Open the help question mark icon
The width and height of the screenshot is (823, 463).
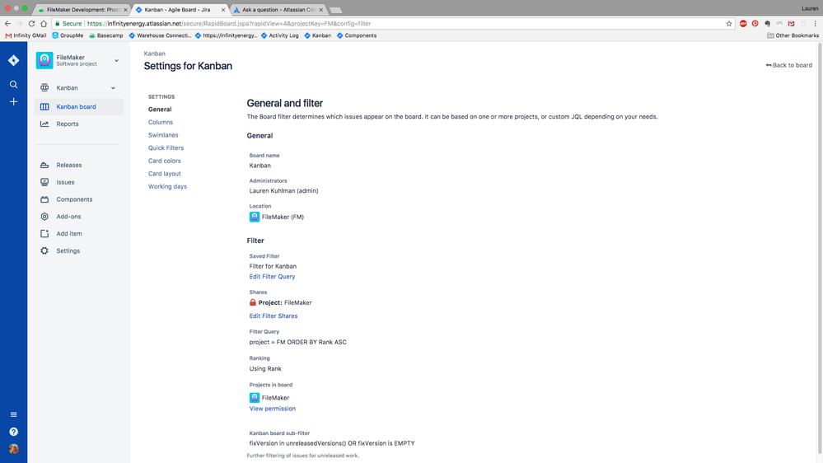[14, 432]
